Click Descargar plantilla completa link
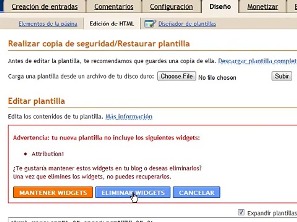 click(257, 61)
